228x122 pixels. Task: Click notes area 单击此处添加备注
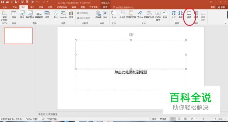pos(48,114)
